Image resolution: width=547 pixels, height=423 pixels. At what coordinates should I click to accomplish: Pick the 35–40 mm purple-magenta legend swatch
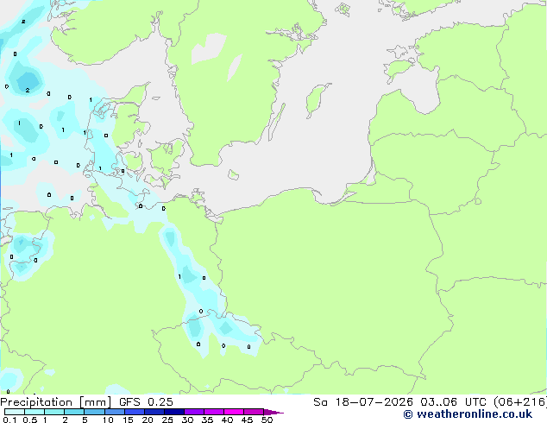214,412
